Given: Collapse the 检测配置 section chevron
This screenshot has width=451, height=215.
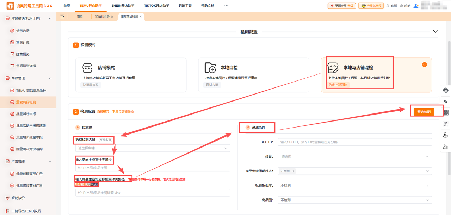Looking at the screenshot, I should [x=436, y=31].
